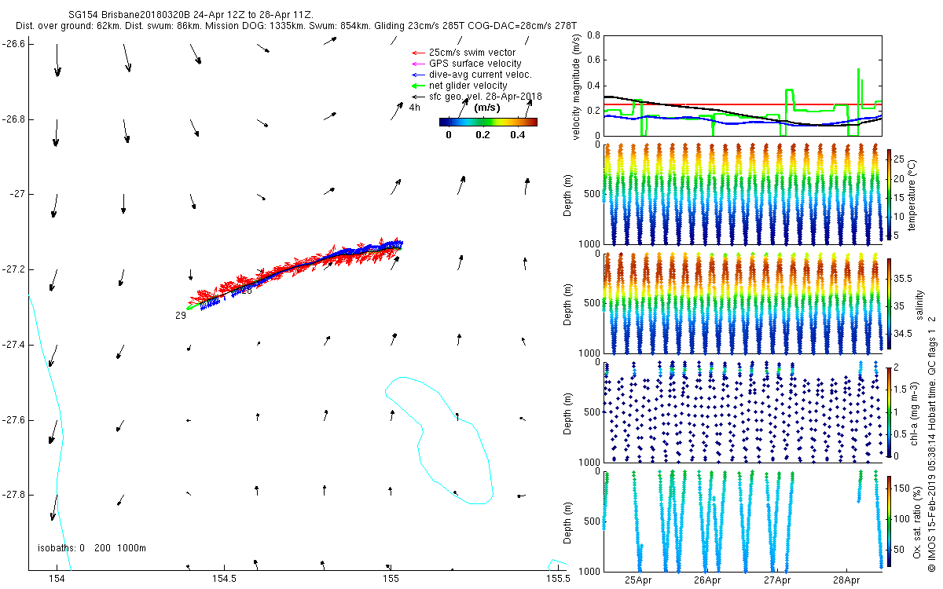943x589 pixels.
Task: Click the green net glider velocity legend arrow
Action: [417, 86]
